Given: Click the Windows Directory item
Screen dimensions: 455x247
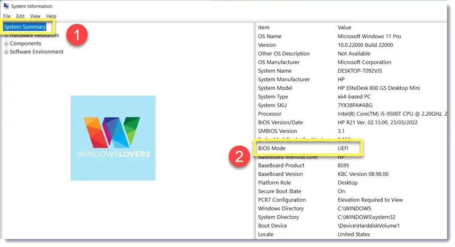Looking at the screenshot, I should [281, 209].
